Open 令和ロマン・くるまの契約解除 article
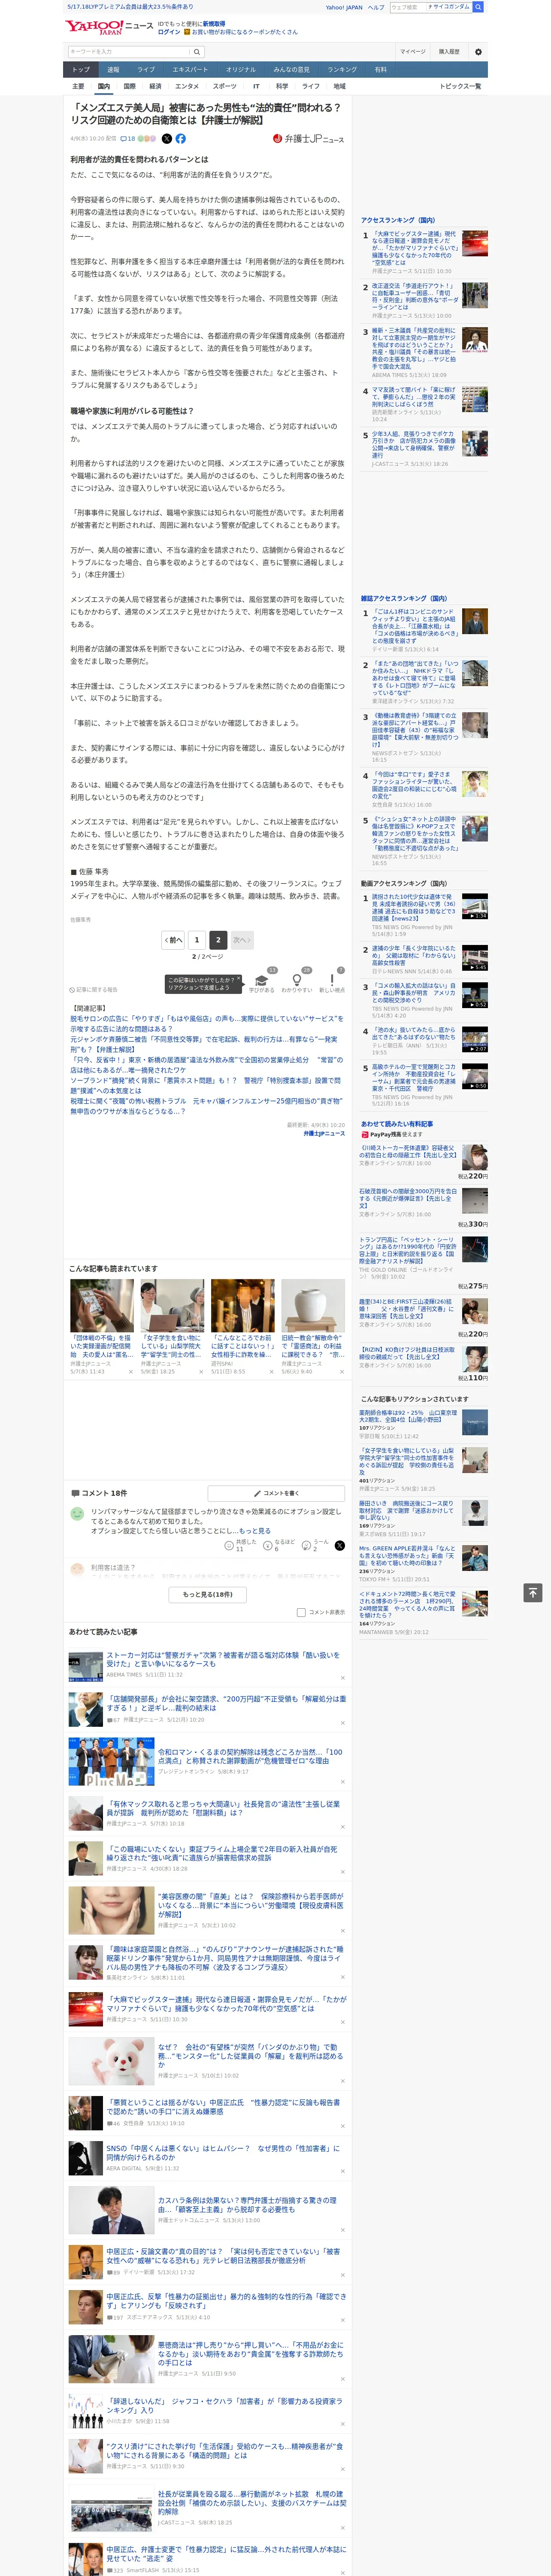This screenshot has height=2576, width=551. pos(250,1757)
